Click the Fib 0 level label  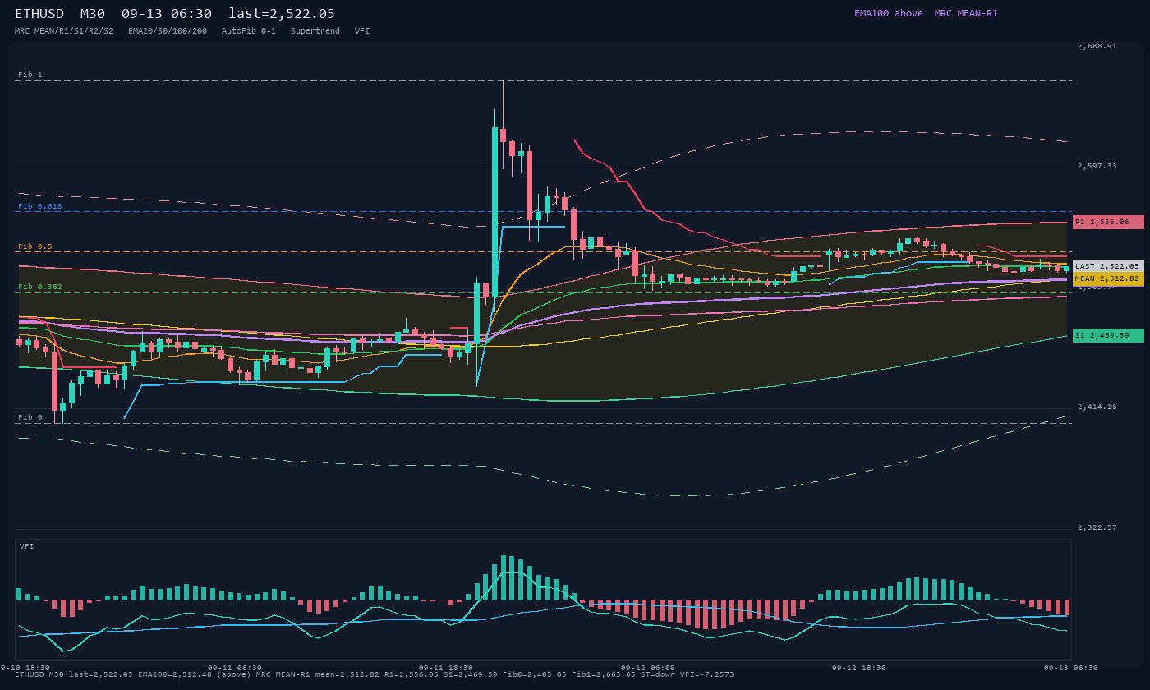click(x=30, y=417)
